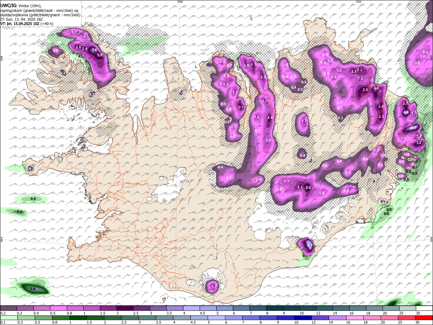Viewport: 433px width, 325px height.
Task: Pick the grey-green lower swatch starting at 3
Action: (148, 318)
